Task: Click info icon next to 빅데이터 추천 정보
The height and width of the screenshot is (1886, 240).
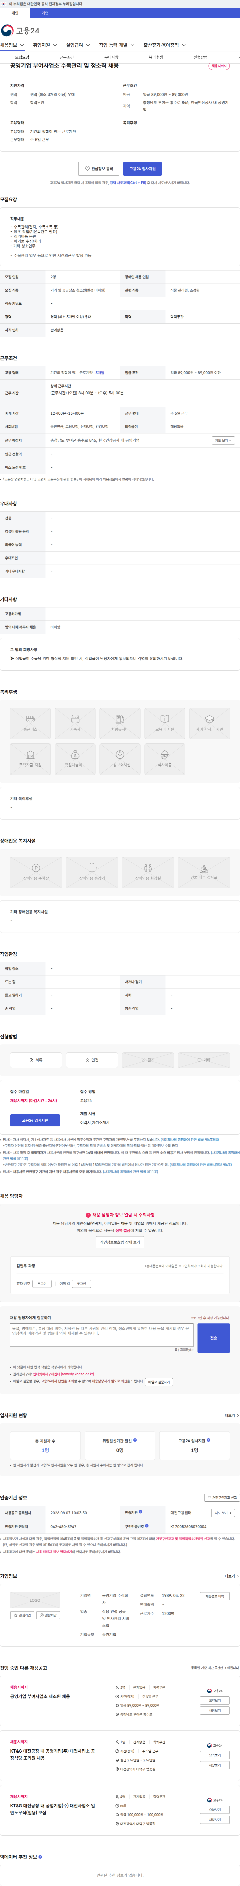Action: (x=40, y=1857)
